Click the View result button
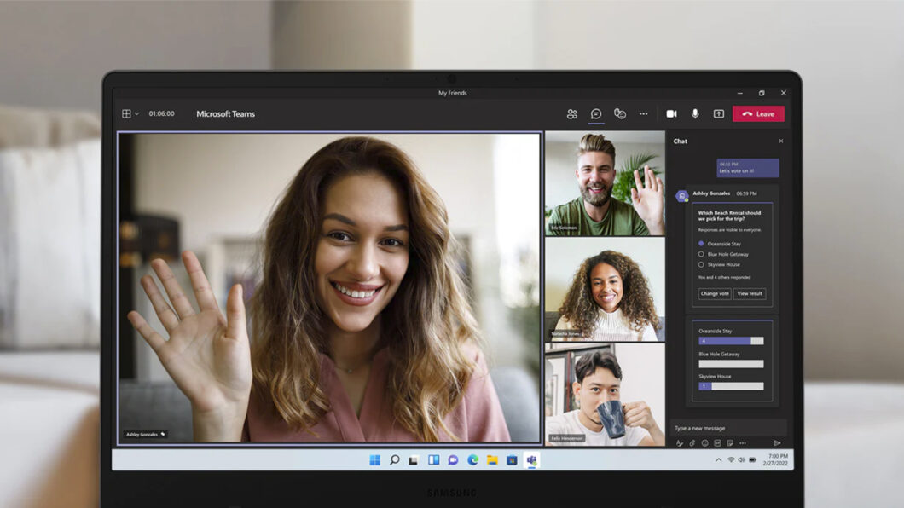 (750, 294)
